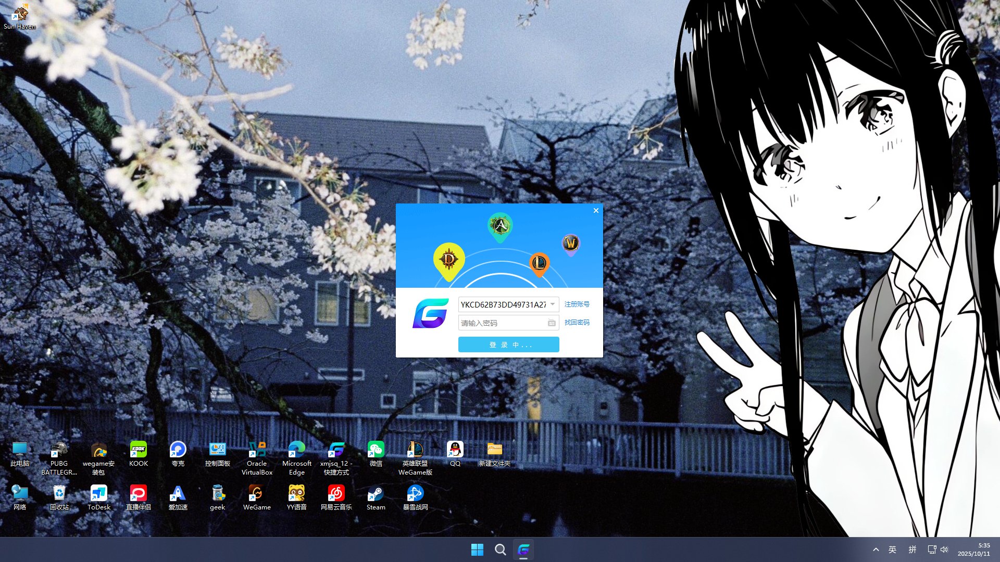Click the ArcheAge green pin icon
1000x562 pixels.
(x=500, y=226)
